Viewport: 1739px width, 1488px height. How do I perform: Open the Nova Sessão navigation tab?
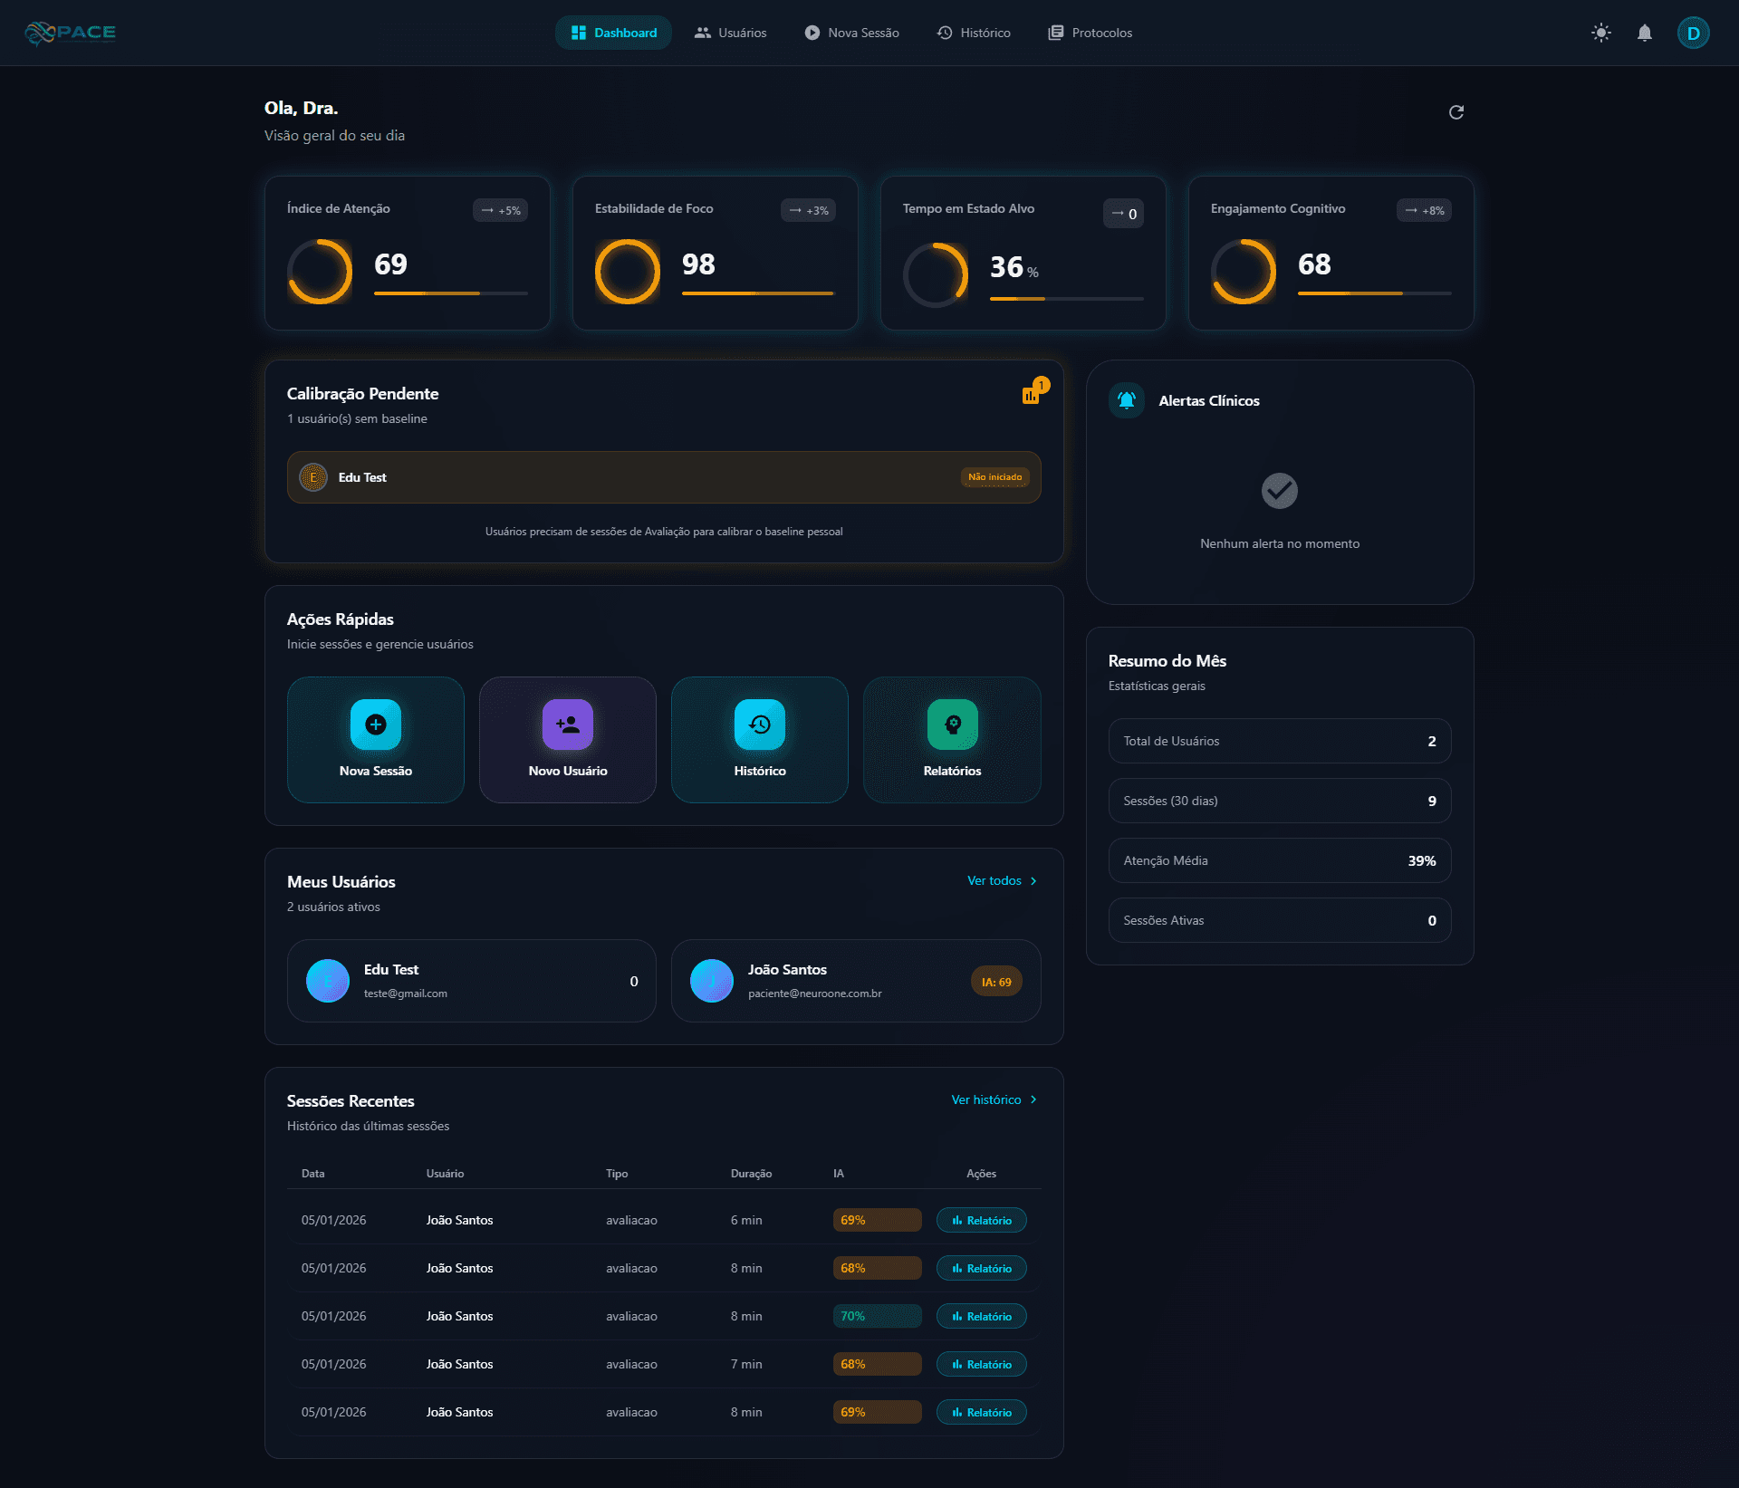pos(852,33)
